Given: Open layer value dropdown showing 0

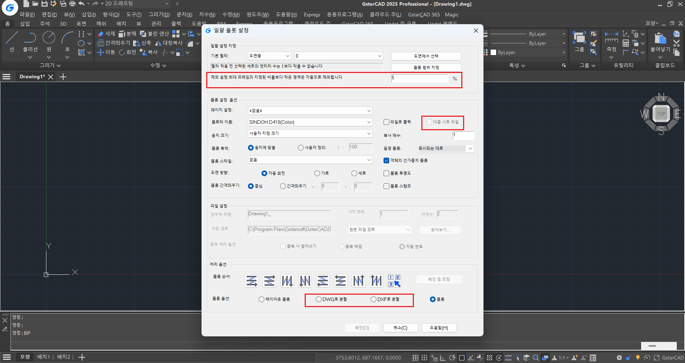Looking at the screenshot, I should [x=339, y=56].
